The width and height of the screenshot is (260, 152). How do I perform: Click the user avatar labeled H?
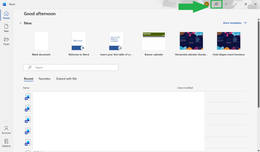coord(206,4)
